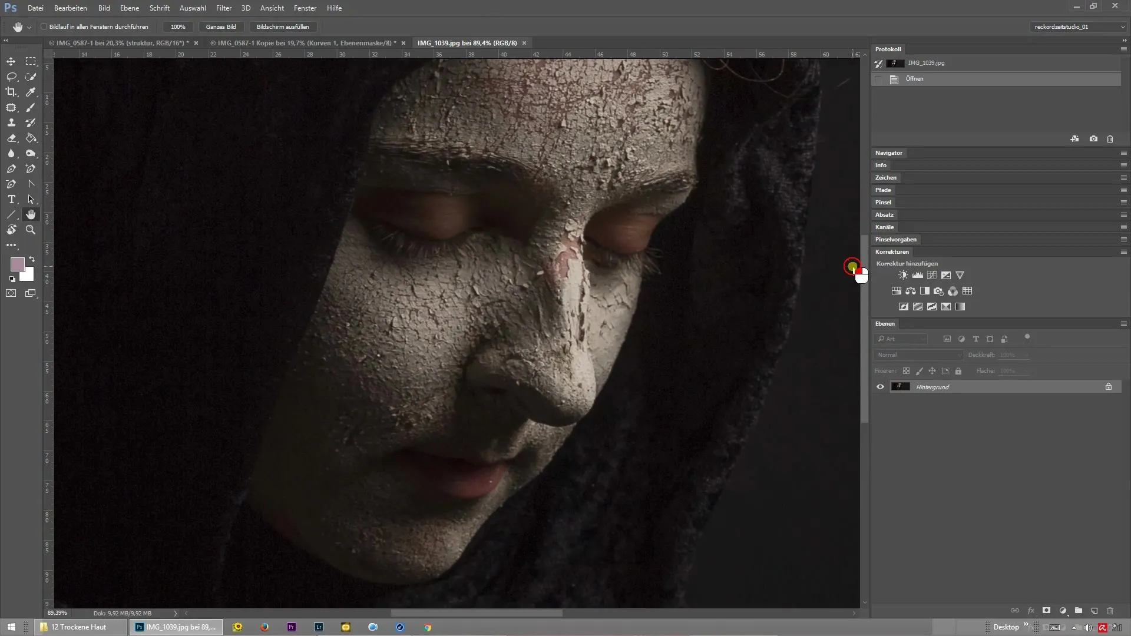Enable Bildlauf in allen Fenstern durchführen
This screenshot has height=636, width=1131.
click(44, 26)
